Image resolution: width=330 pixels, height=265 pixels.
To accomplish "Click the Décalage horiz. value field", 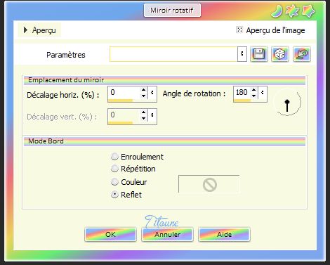I will (x=124, y=92).
